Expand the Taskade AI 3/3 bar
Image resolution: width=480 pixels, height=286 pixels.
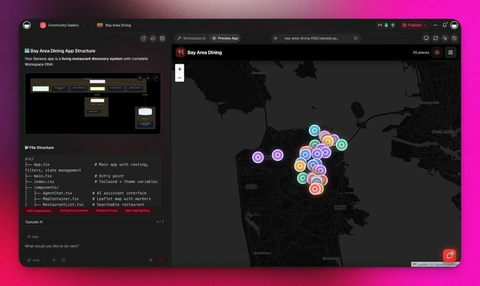point(94,221)
